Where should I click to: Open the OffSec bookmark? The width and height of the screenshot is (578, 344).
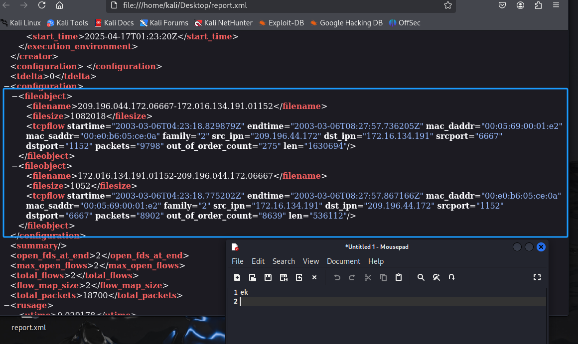click(405, 23)
